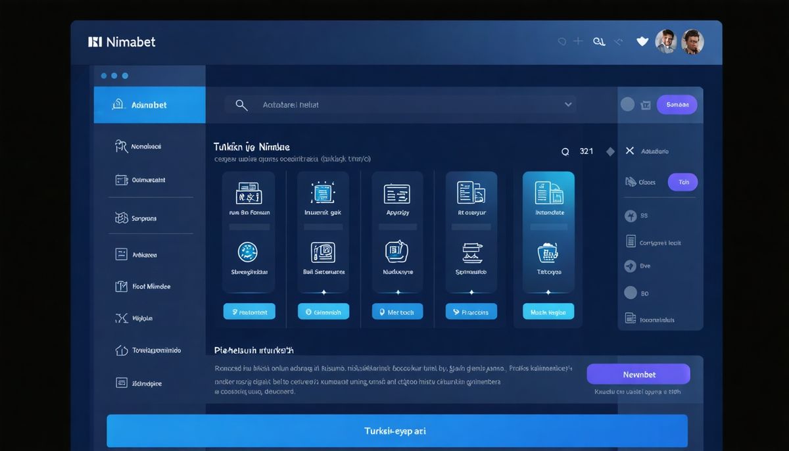This screenshot has height=451, width=789.
Task: Expand the search bar dropdown chevron
Action: (x=568, y=105)
